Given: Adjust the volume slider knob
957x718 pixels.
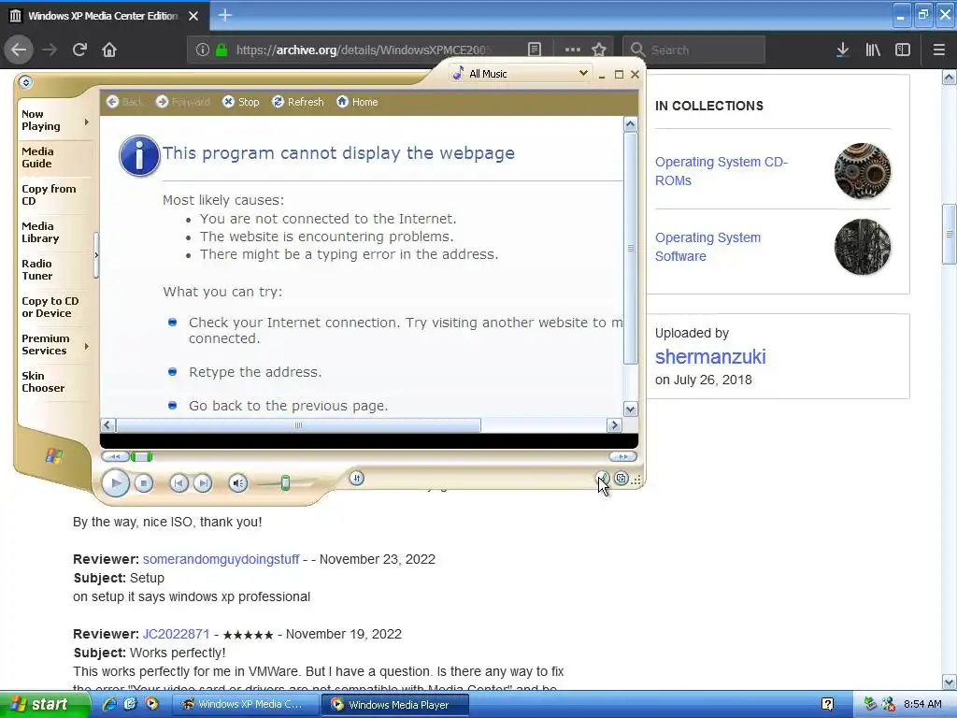Looking at the screenshot, I should tap(285, 483).
